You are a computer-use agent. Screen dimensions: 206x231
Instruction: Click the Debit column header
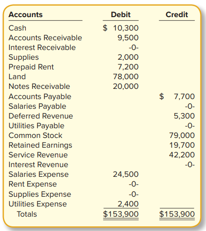pos(121,15)
